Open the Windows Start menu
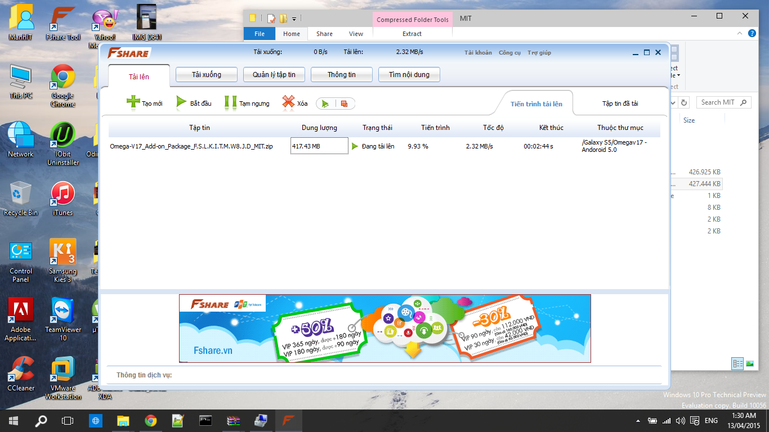Image resolution: width=769 pixels, height=432 pixels. click(x=14, y=421)
